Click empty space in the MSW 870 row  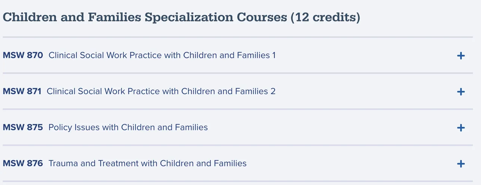pos(361,55)
